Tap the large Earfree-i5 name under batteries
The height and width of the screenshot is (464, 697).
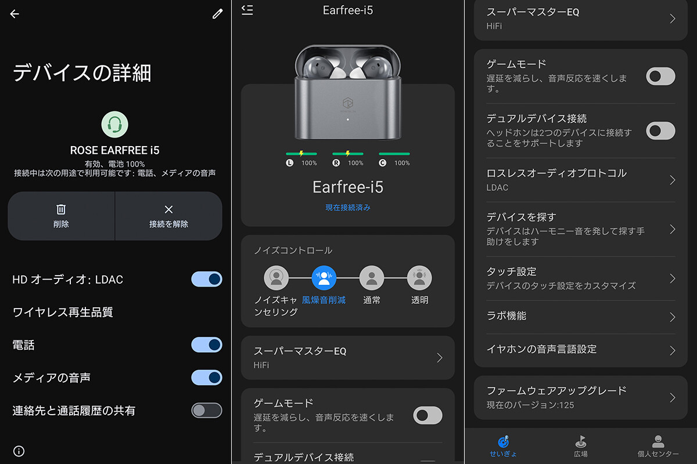click(x=347, y=187)
